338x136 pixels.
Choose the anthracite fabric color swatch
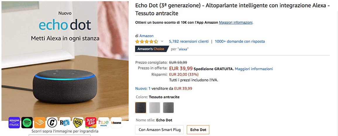tap(141, 107)
